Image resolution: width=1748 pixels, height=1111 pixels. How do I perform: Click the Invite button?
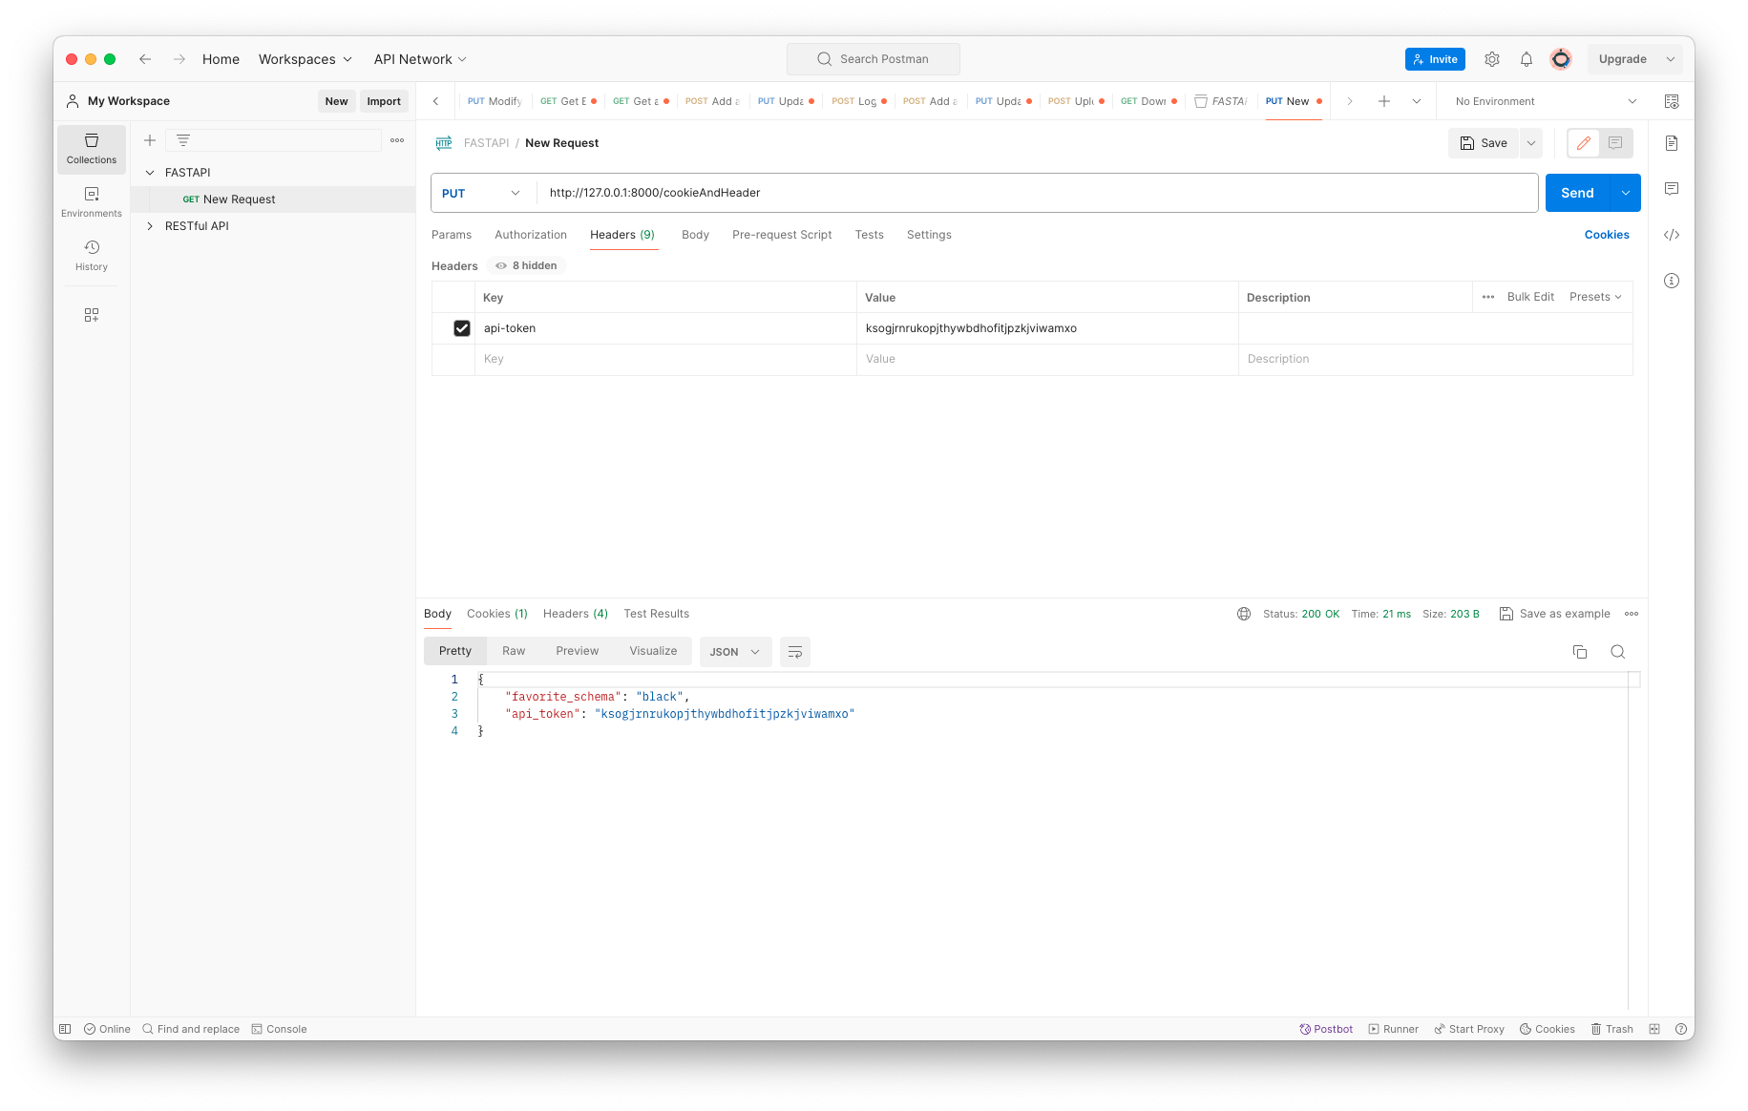(x=1435, y=59)
